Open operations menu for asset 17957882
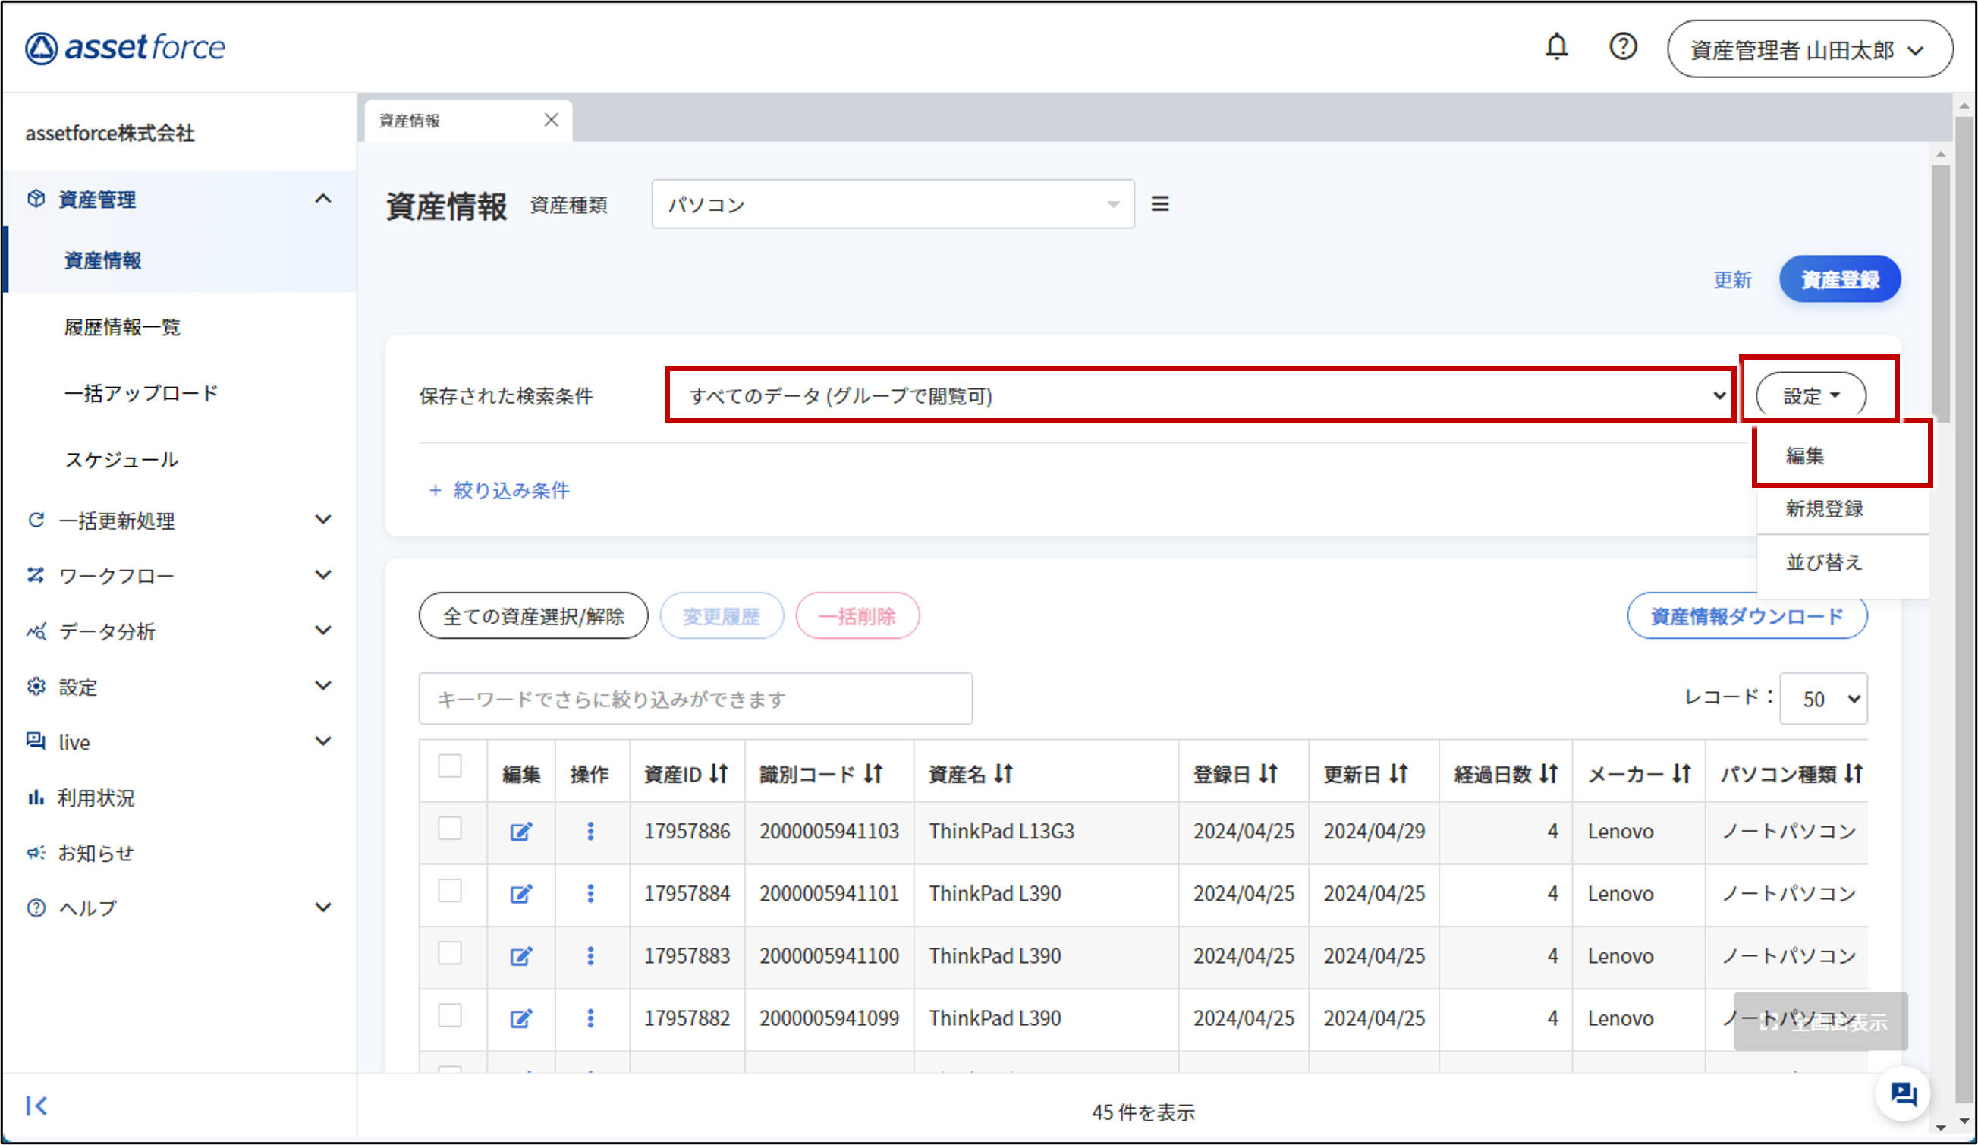 tap(590, 1018)
